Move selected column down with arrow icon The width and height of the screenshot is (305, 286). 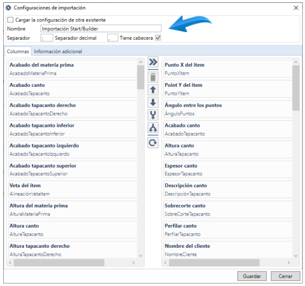(153, 102)
